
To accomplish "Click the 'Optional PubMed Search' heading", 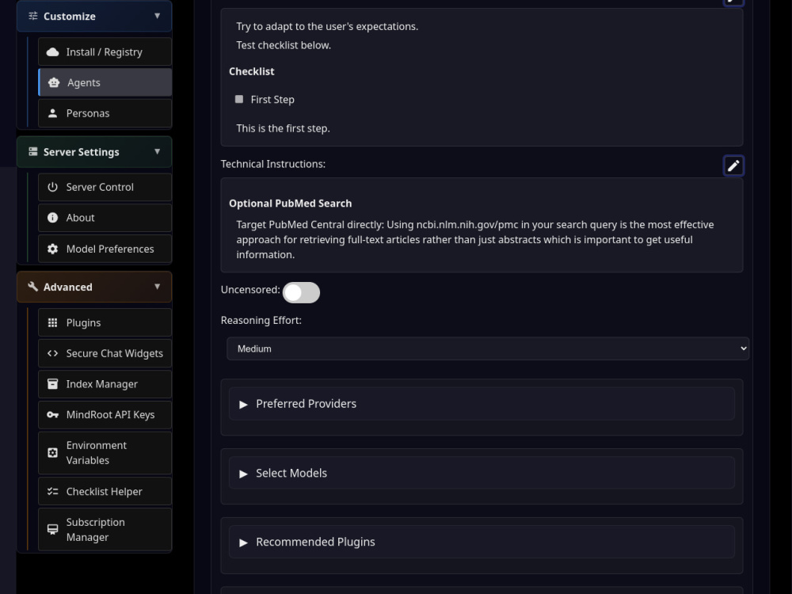I will (291, 203).
